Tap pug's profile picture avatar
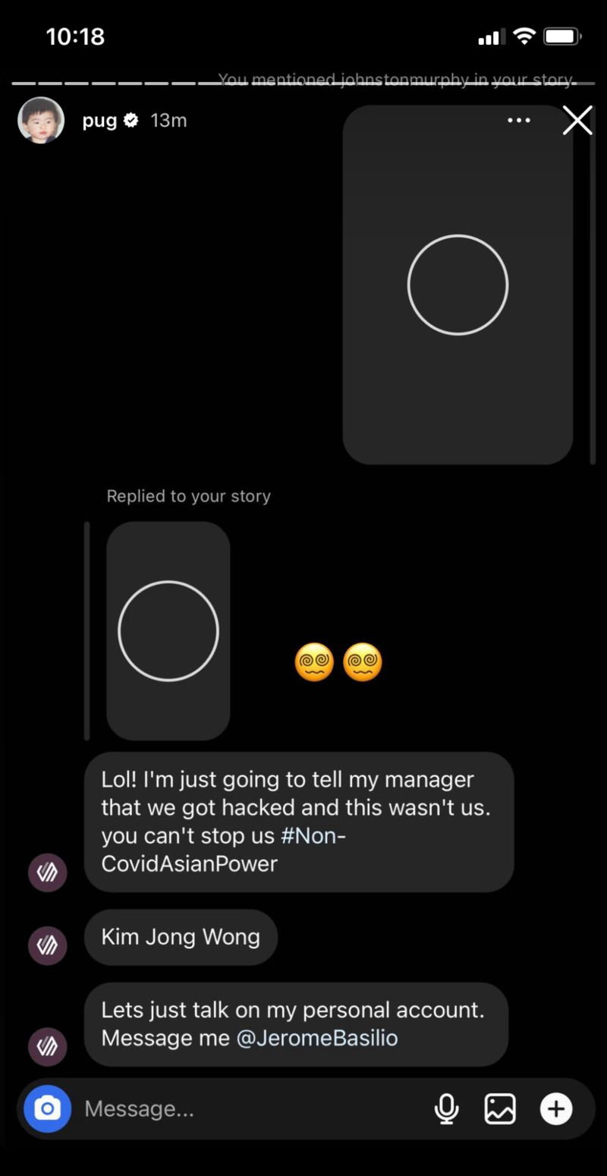 coord(41,120)
